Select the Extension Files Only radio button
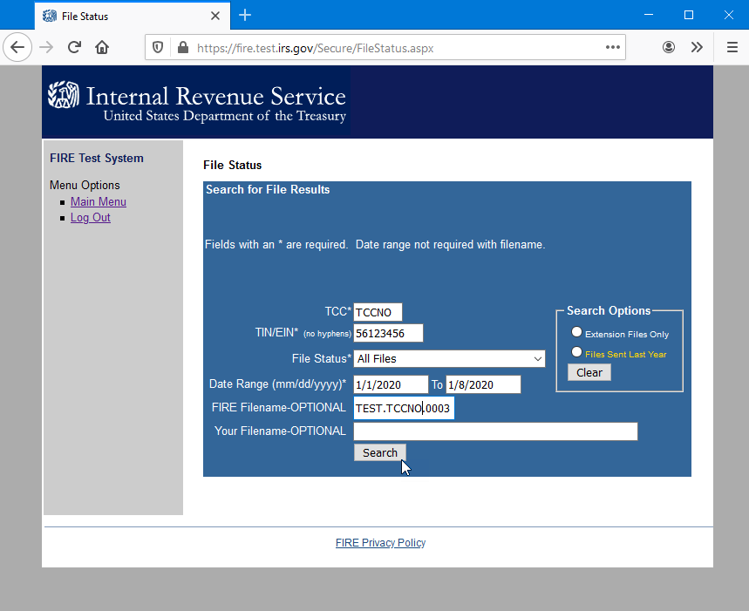The width and height of the screenshot is (749, 611). tap(576, 332)
